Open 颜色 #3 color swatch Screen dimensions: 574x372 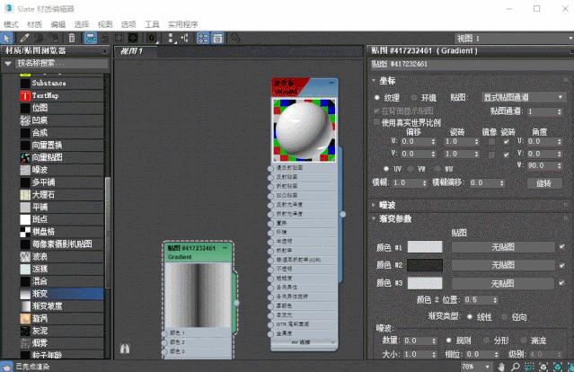[425, 283]
